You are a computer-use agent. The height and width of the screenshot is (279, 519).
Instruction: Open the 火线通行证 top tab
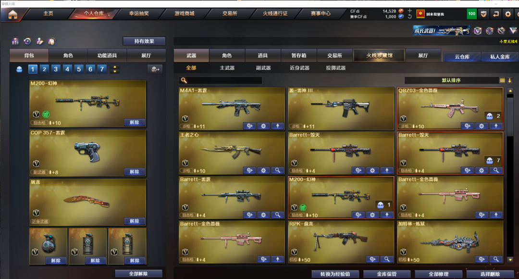(x=275, y=13)
